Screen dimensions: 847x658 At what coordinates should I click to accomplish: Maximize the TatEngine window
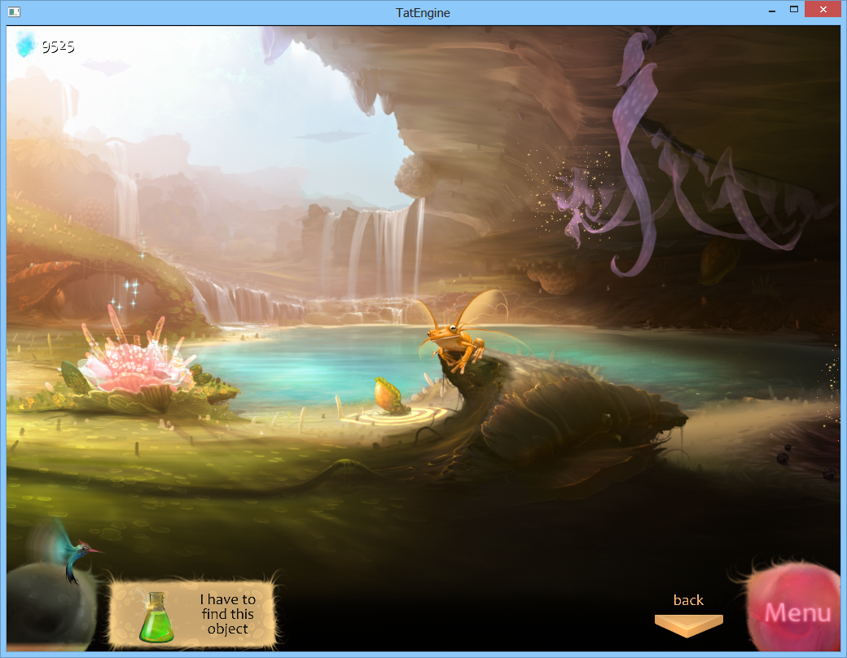click(793, 10)
